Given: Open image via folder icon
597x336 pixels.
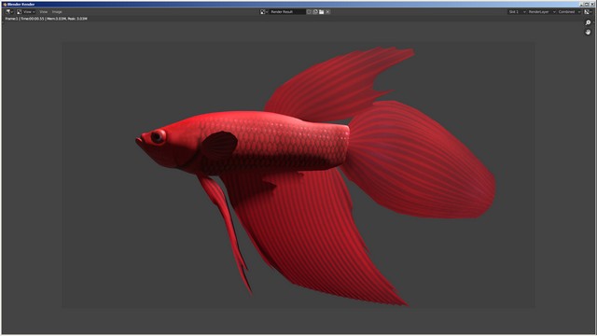Looking at the screenshot, I should pos(321,12).
